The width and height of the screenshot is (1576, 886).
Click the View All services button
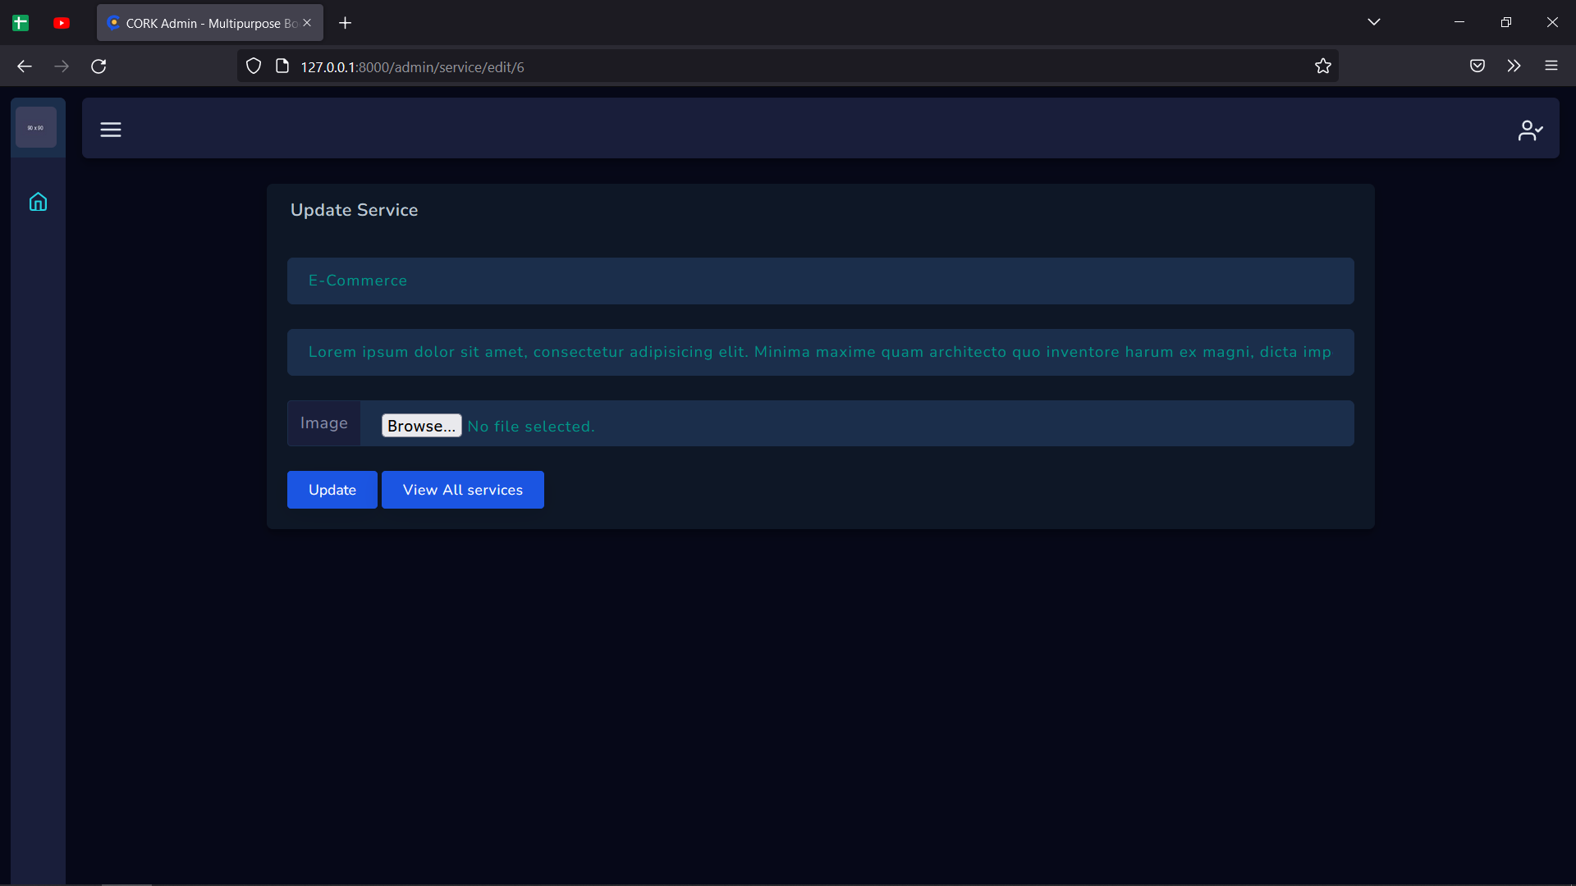pyautogui.click(x=462, y=490)
